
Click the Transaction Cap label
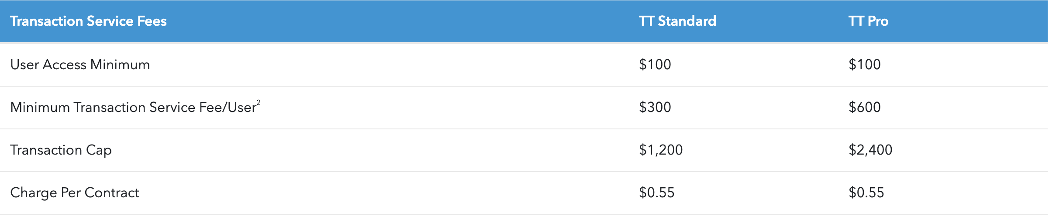[61, 150]
